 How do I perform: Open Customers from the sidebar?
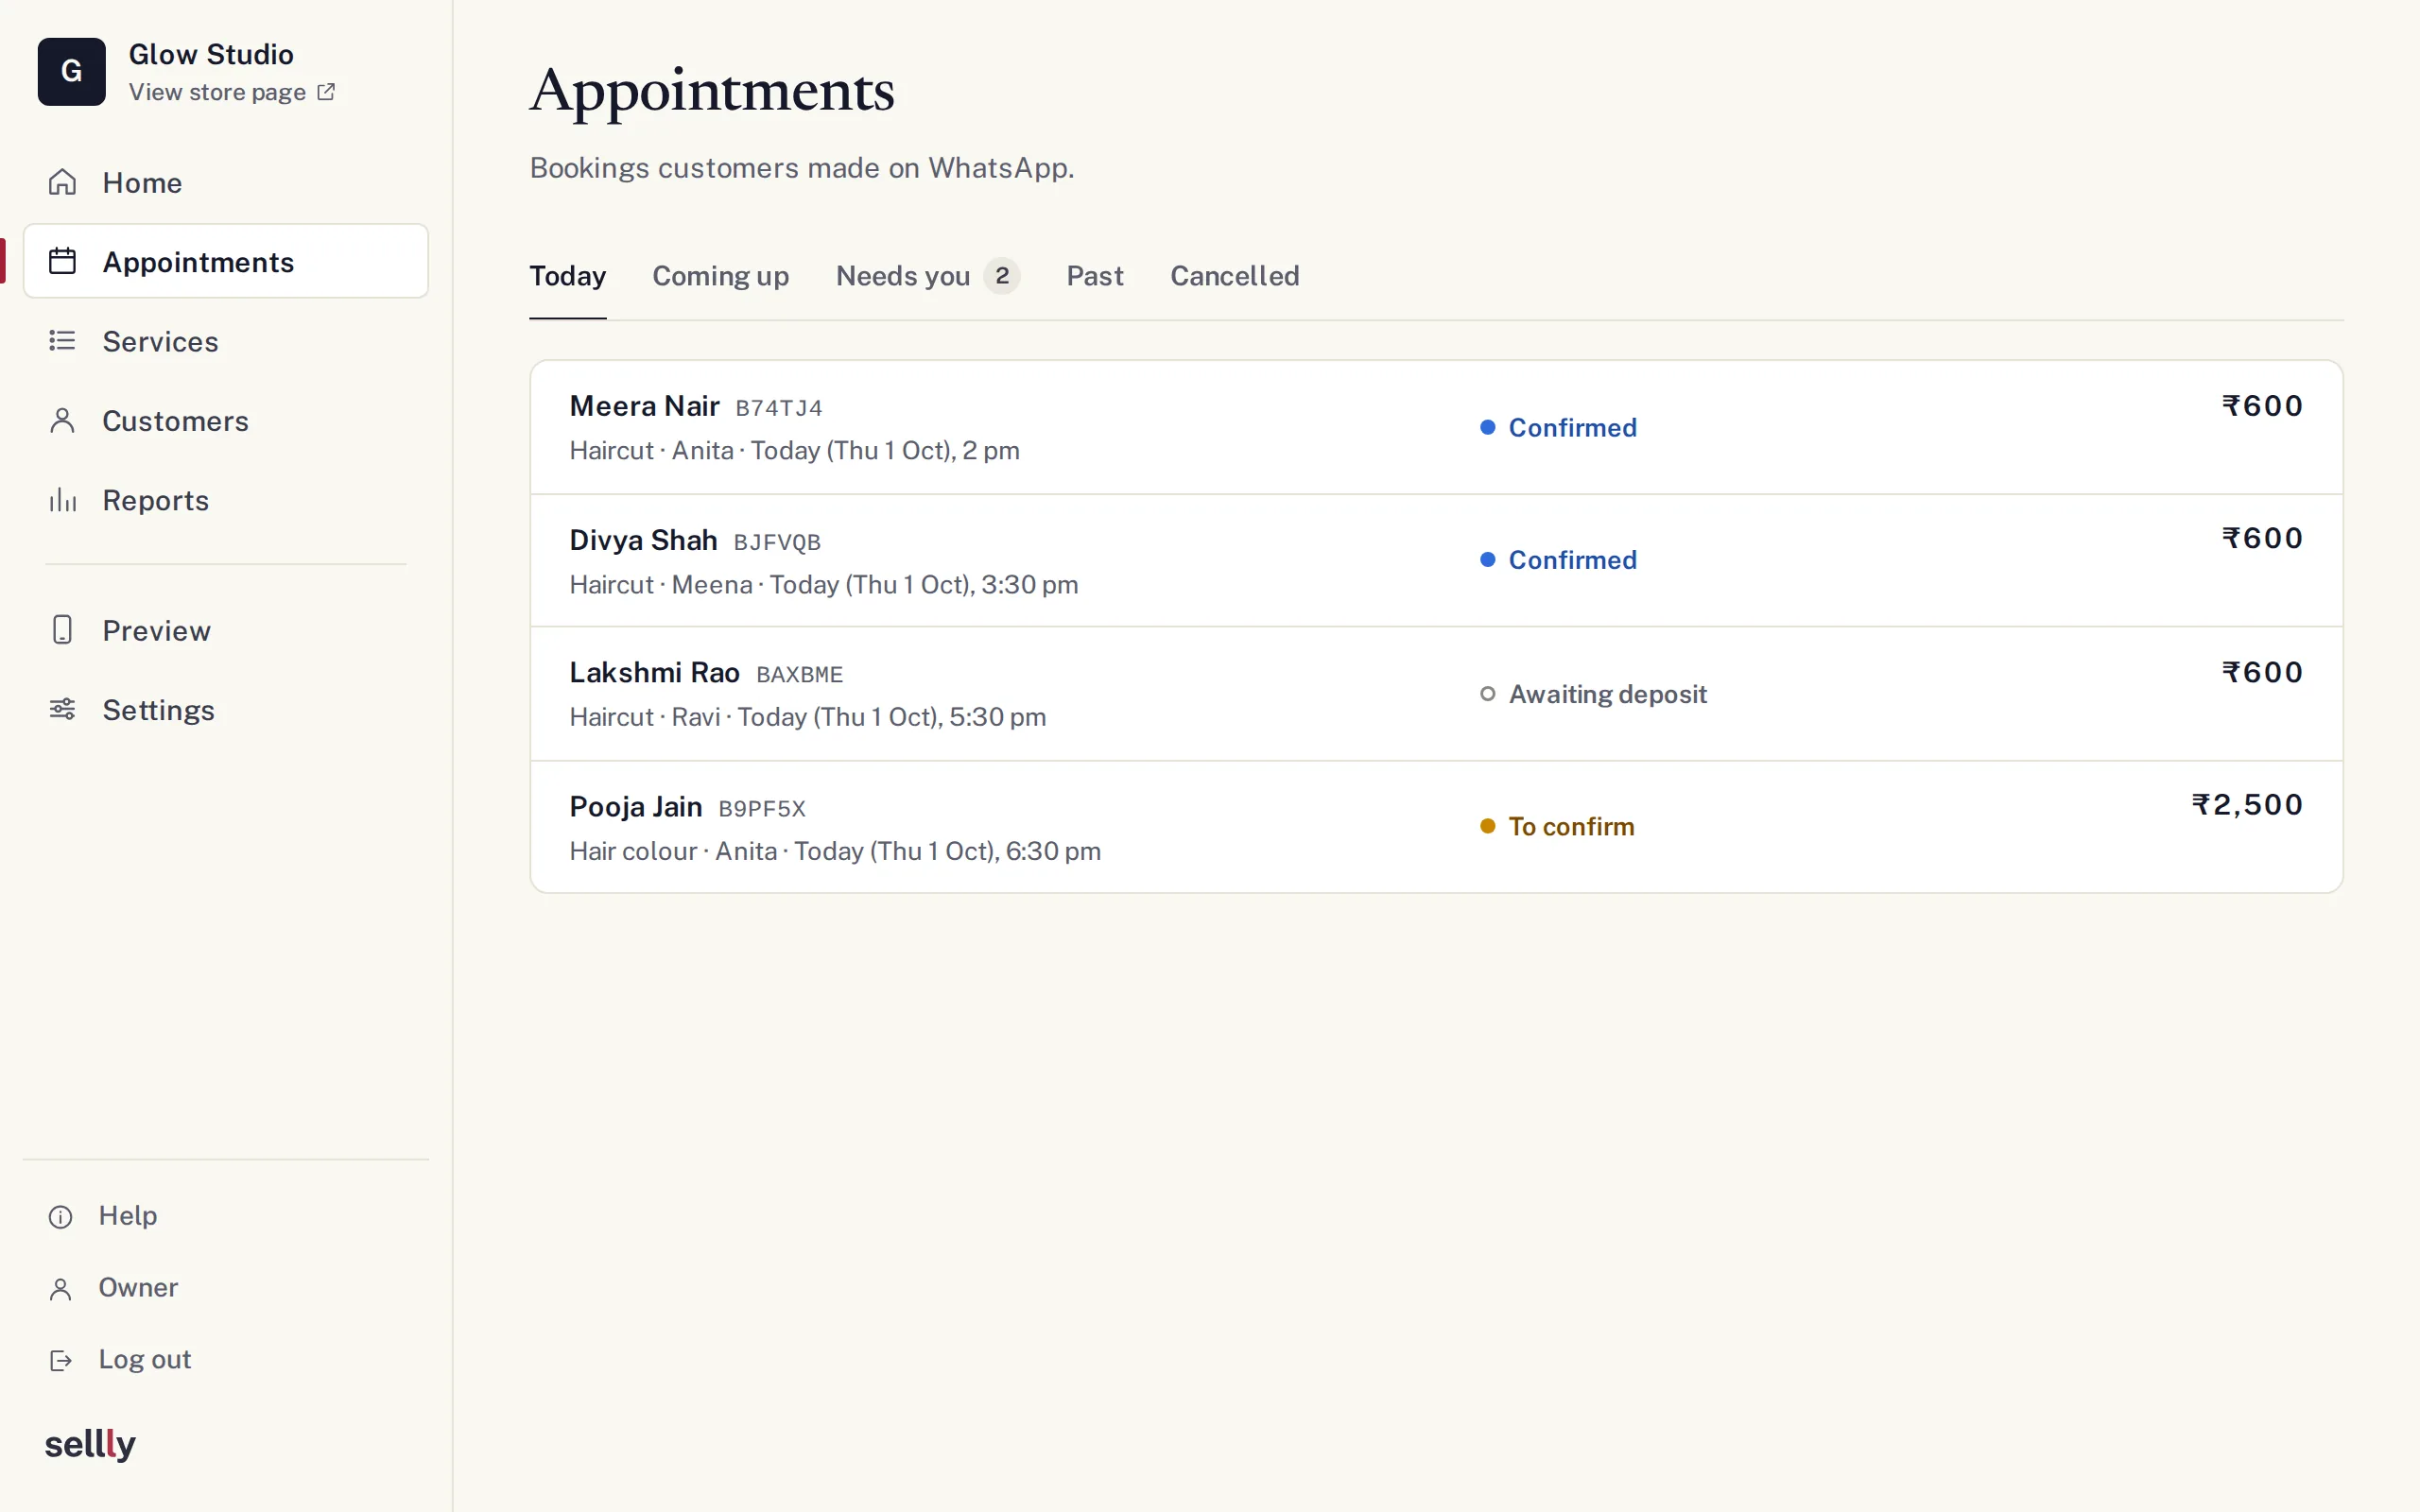pos(226,420)
